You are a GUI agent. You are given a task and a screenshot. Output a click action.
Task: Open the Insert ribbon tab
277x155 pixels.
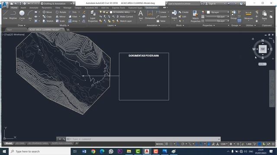(x=23, y=8)
